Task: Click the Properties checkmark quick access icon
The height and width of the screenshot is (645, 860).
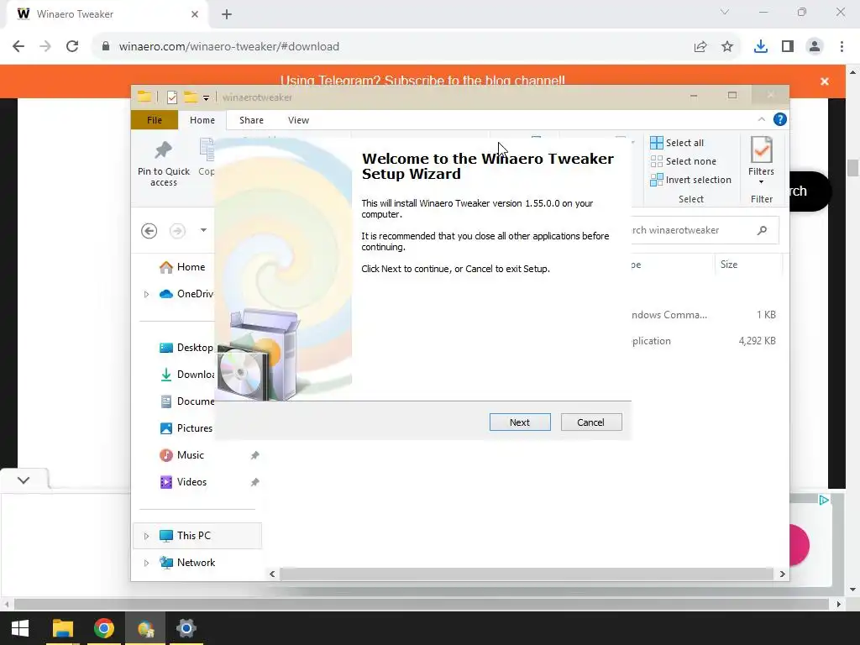Action: [x=171, y=97]
